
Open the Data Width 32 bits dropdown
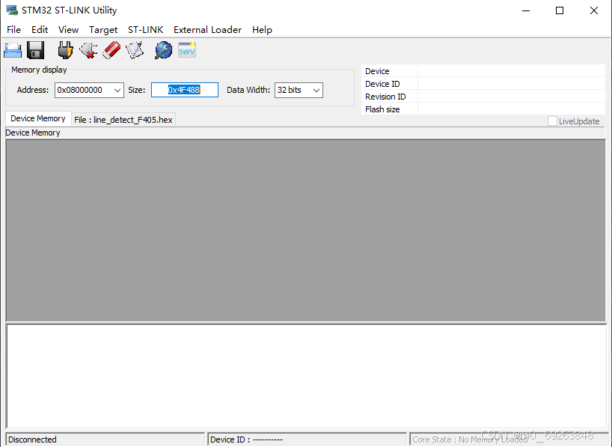pos(299,91)
